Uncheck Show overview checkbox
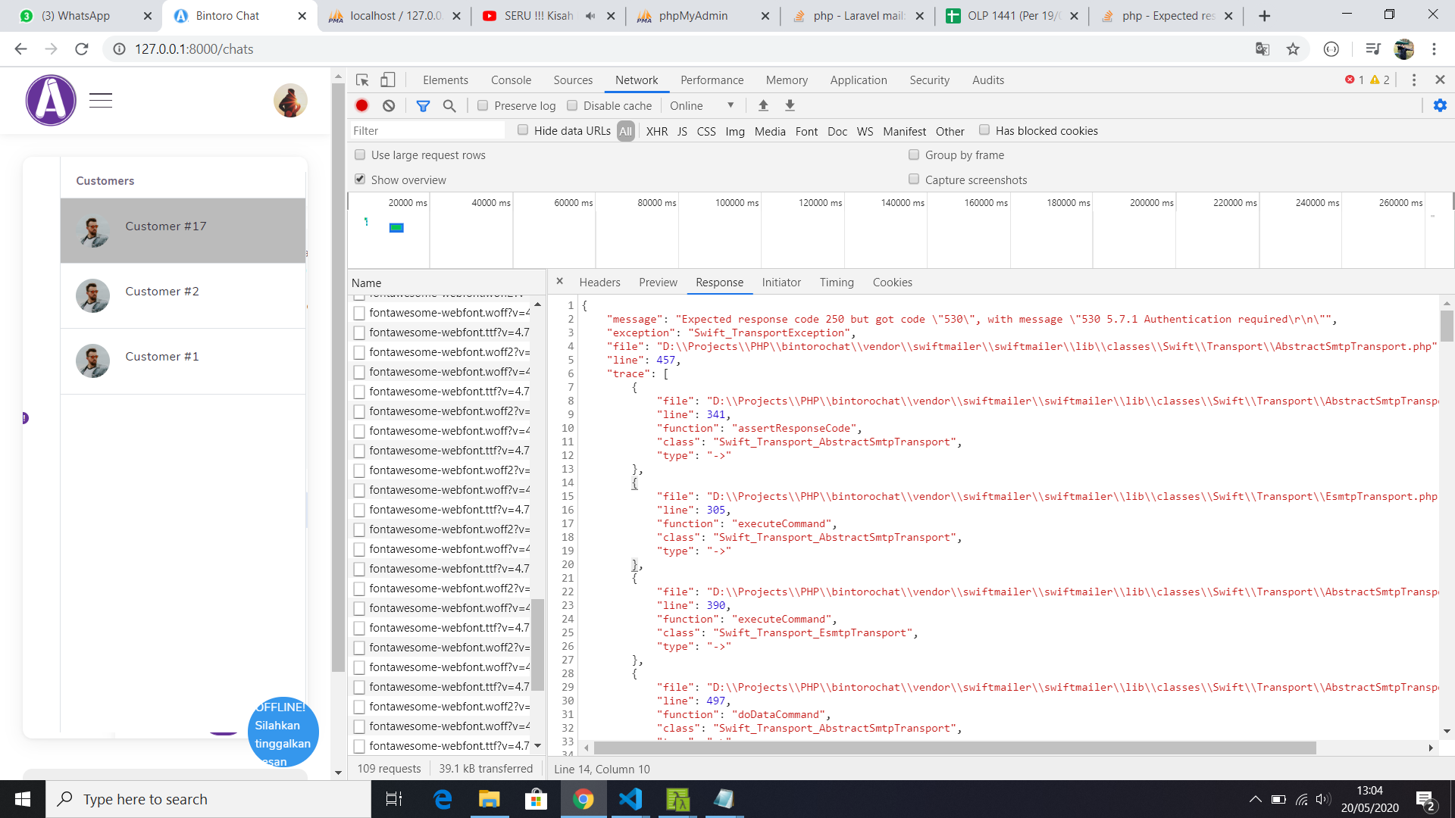Viewport: 1455px width, 818px height. 360,180
